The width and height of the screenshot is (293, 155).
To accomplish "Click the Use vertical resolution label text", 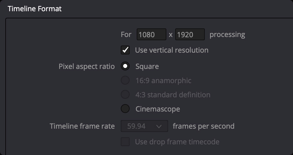I will 172,50.
